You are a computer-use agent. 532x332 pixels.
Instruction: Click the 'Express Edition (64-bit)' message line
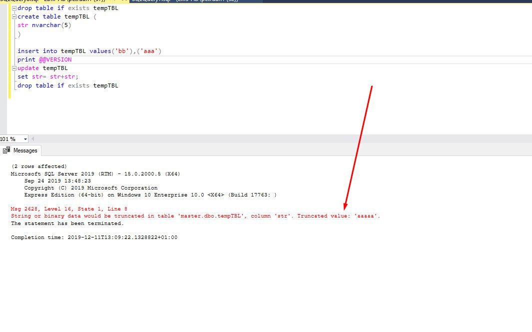[150, 195]
